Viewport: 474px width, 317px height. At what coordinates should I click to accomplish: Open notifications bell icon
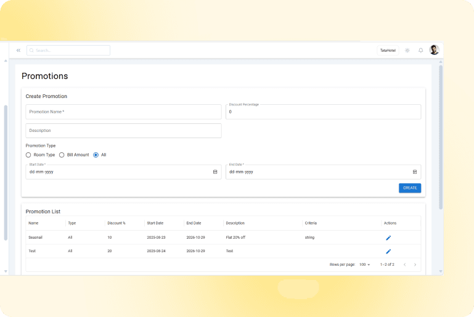click(420, 51)
